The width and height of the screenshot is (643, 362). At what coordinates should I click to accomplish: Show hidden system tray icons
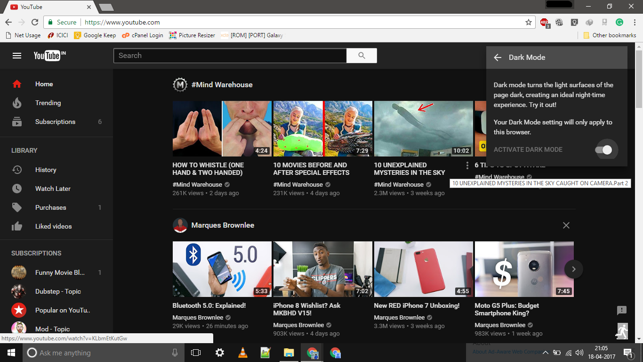coord(546,353)
